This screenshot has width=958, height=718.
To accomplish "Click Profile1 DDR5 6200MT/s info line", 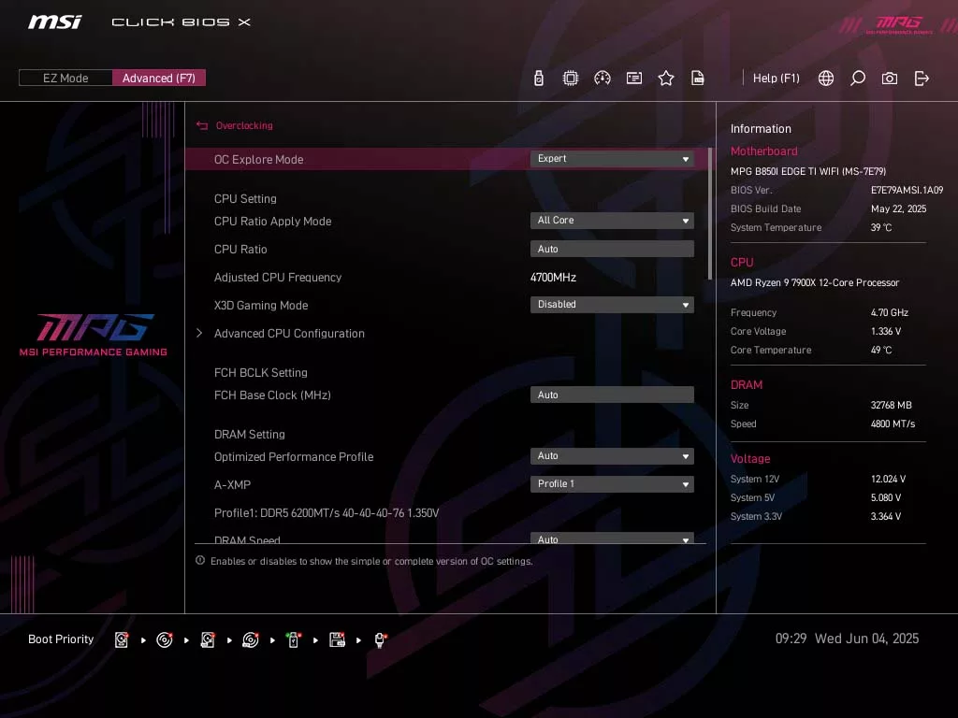I will [327, 513].
